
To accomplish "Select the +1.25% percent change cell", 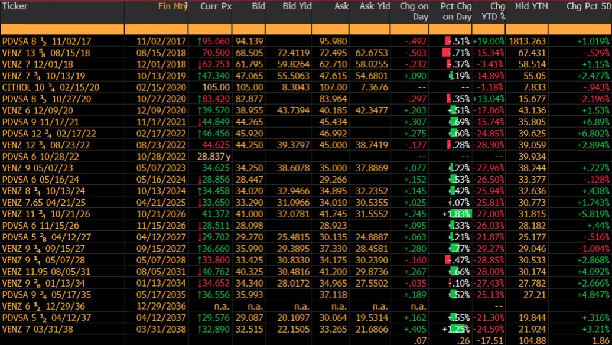I will pyautogui.click(x=456, y=330).
